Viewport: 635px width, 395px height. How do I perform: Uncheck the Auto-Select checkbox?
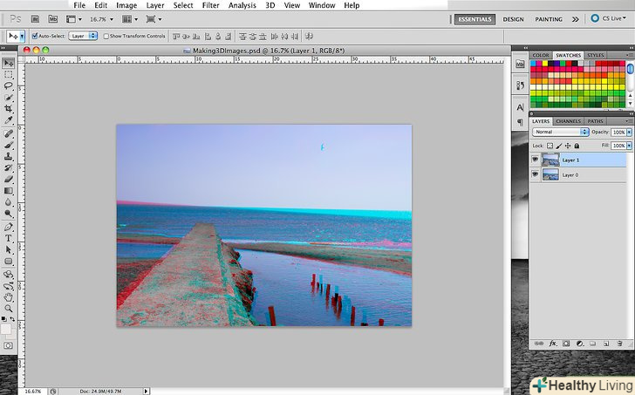pos(35,36)
